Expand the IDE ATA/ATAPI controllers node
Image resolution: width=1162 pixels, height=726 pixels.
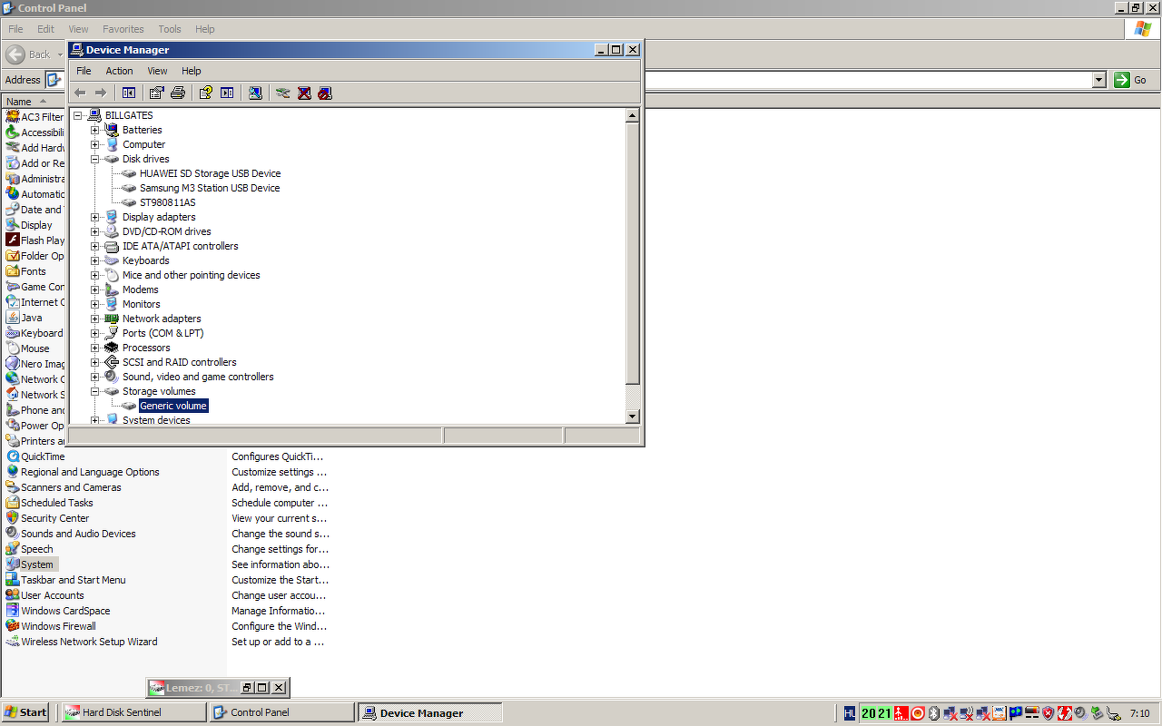point(94,246)
